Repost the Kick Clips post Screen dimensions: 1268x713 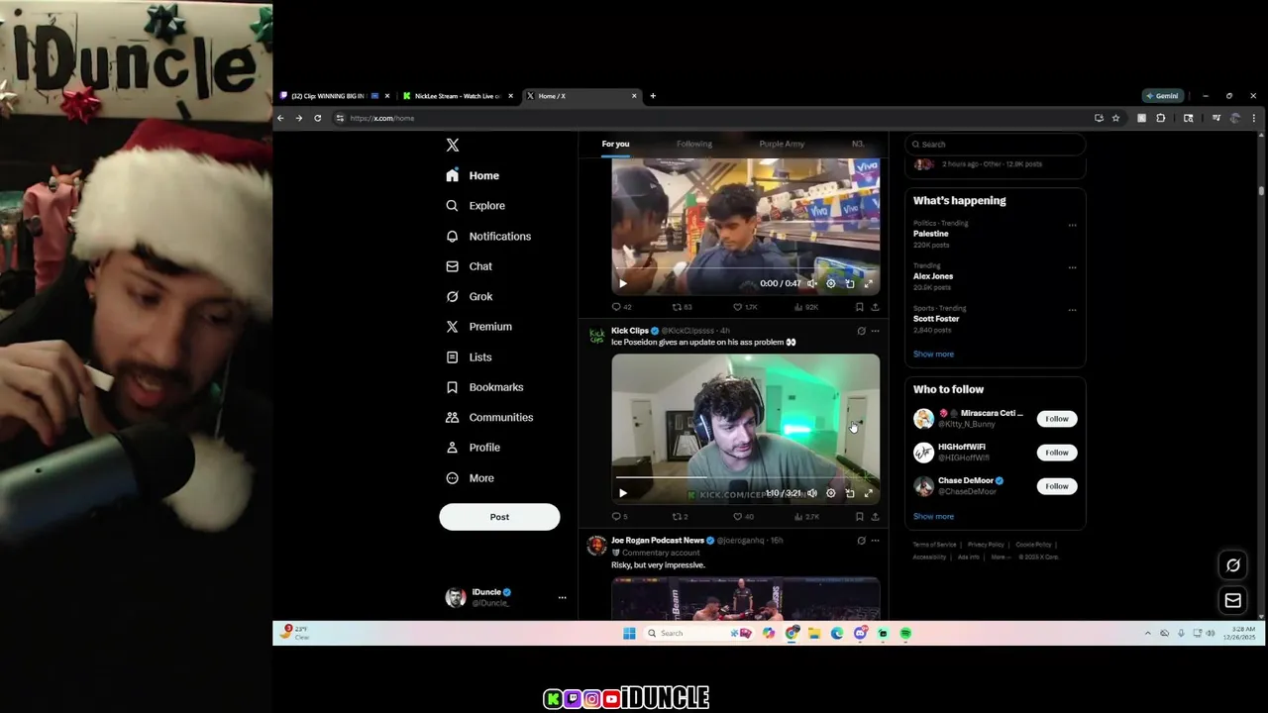(x=681, y=517)
